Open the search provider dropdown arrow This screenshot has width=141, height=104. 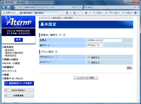[138, 7]
